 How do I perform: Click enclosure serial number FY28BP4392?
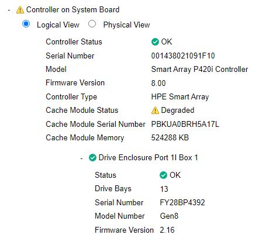[182, 202]
